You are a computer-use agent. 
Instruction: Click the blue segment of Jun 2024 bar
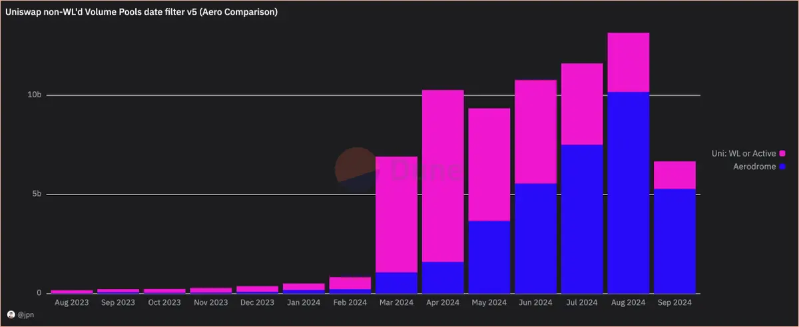535,238
